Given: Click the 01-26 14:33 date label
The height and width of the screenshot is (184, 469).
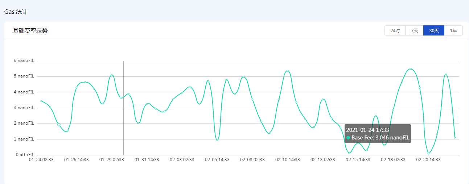Looking at the screenshot, I should coord(77,160).
